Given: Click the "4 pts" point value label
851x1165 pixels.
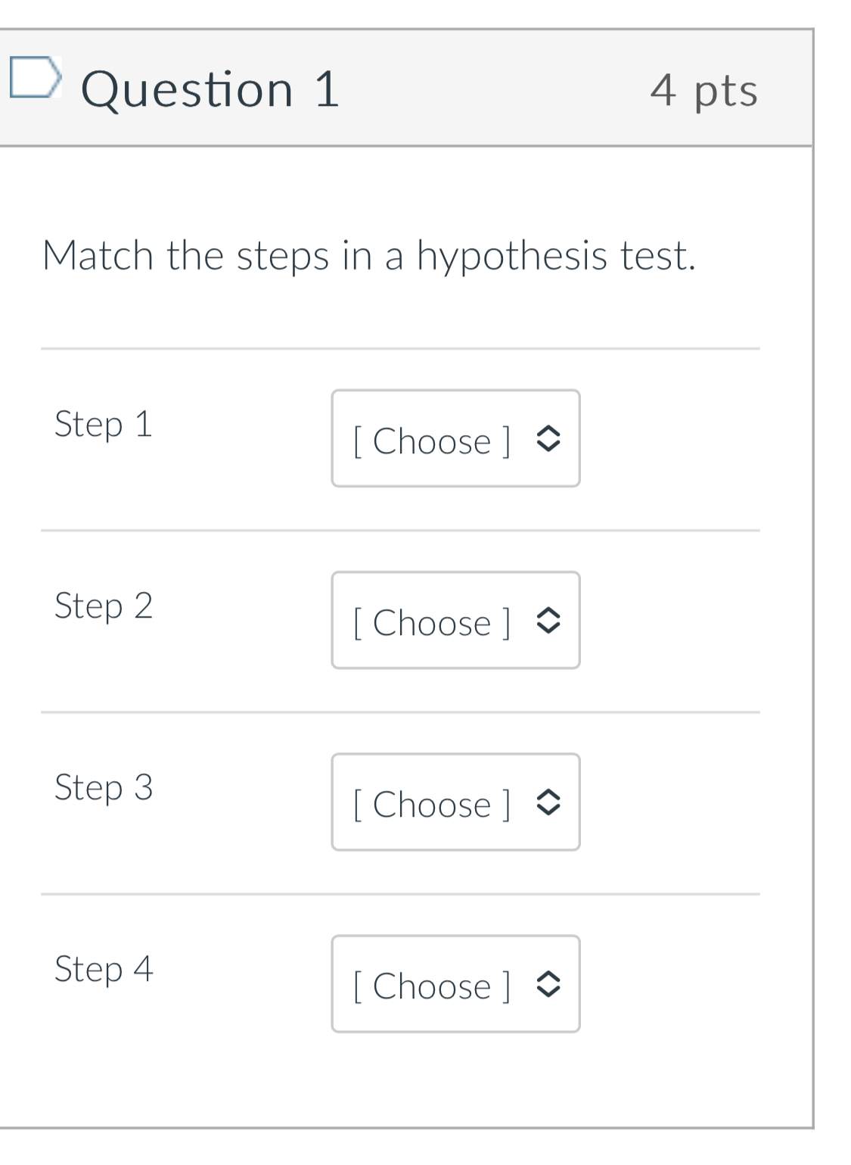Looking at the screenshot, I should 703,91.
